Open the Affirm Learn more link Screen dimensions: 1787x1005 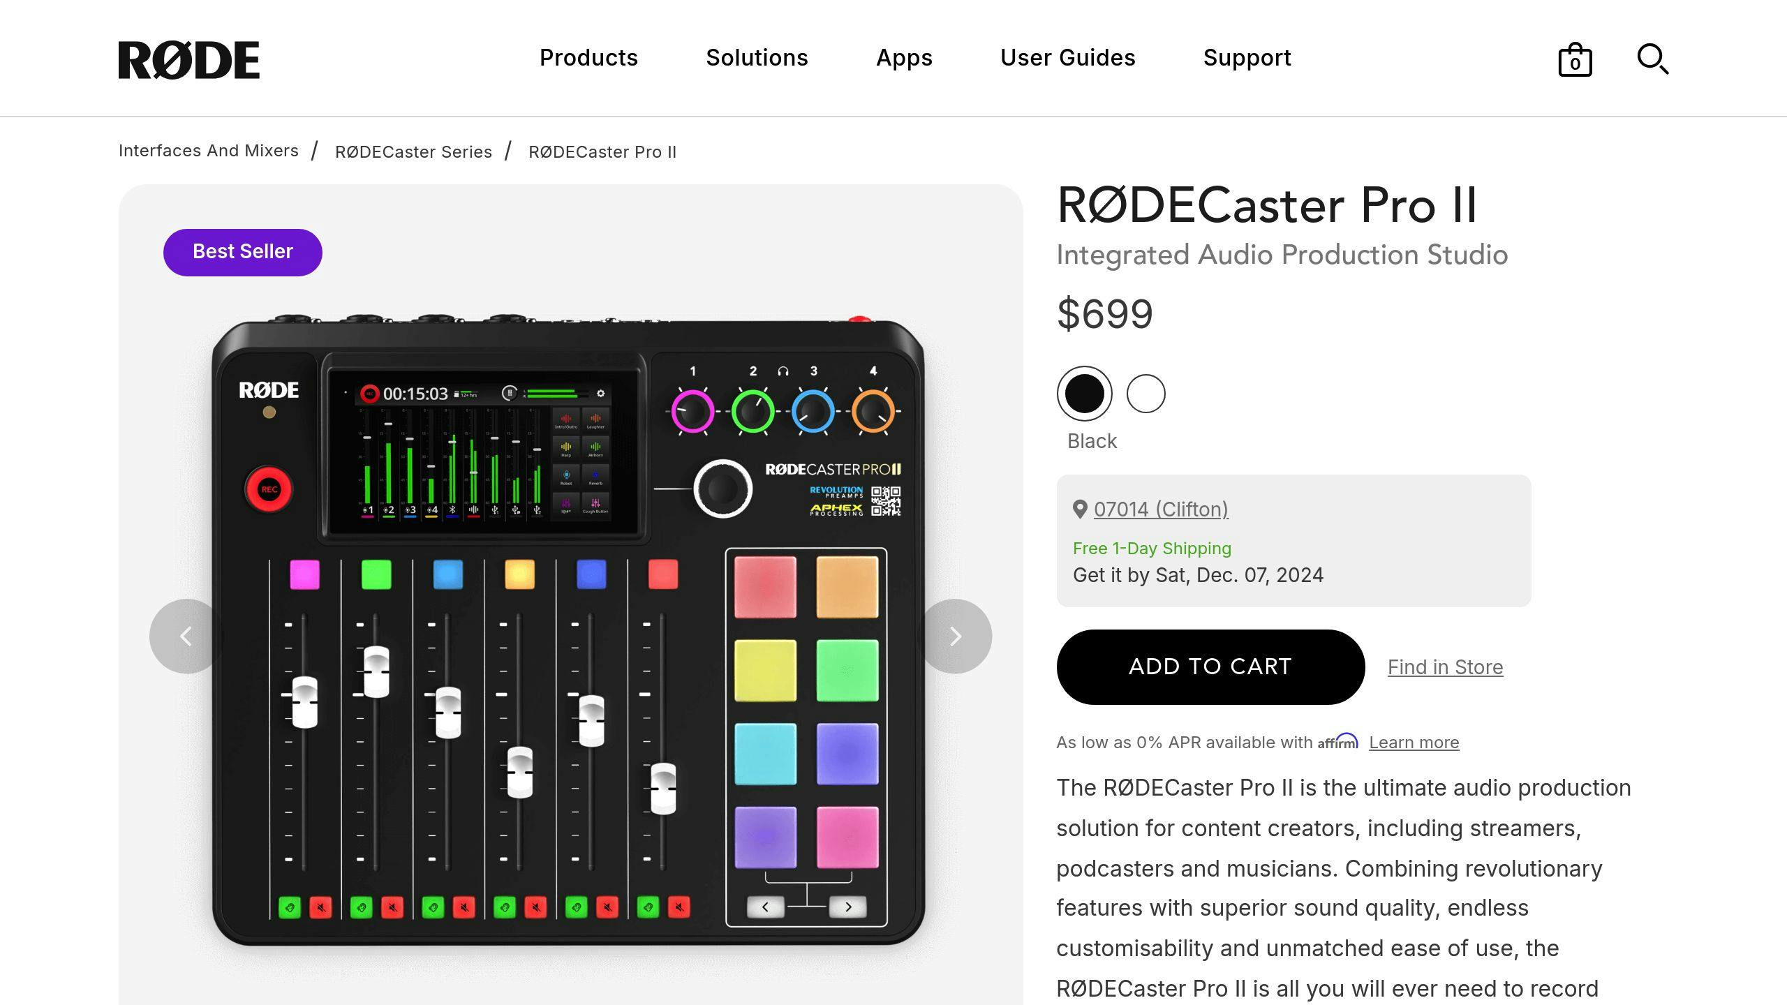tap(1414, 743)
